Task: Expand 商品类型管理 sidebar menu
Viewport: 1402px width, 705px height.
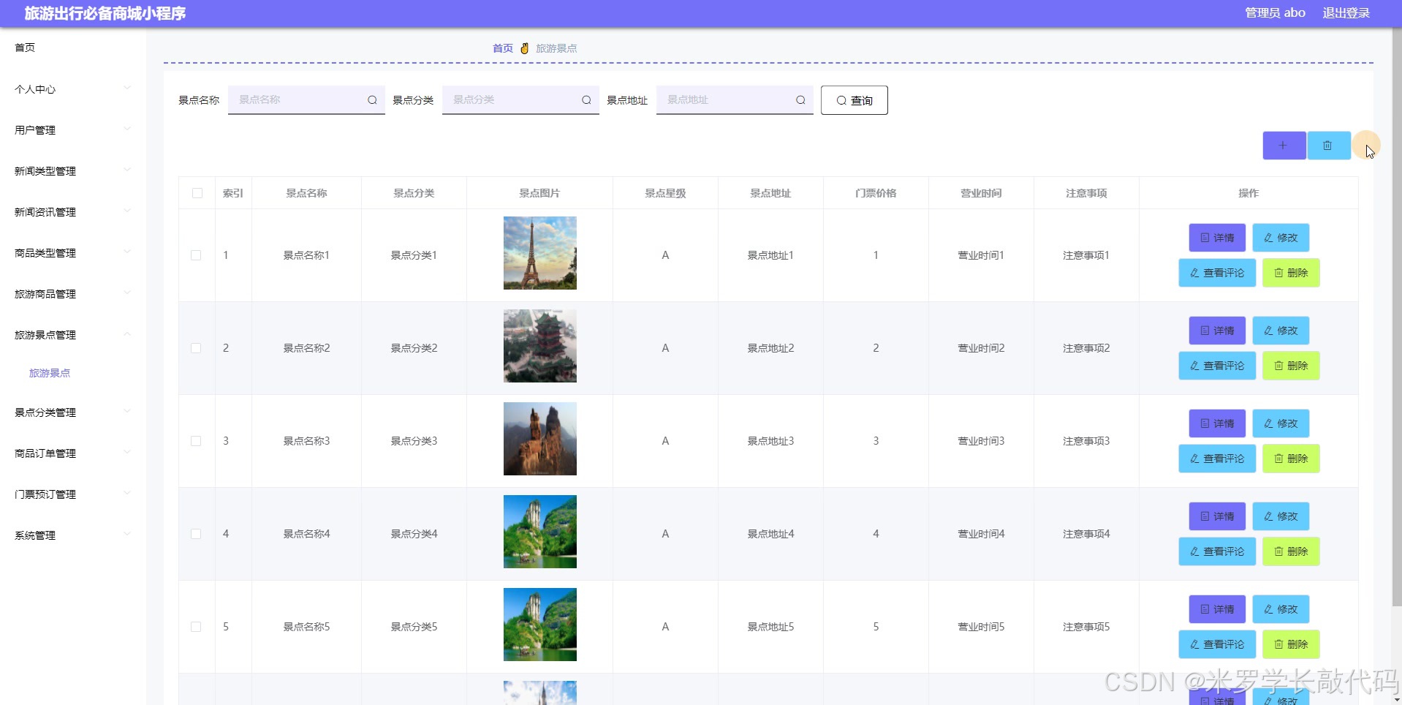Action: pyautogui.click(x=73, y=253)
